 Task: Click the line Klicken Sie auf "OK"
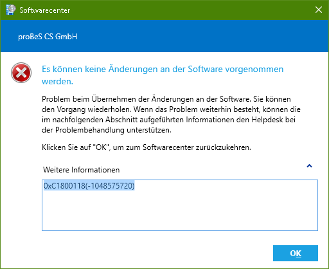[147, 147]
